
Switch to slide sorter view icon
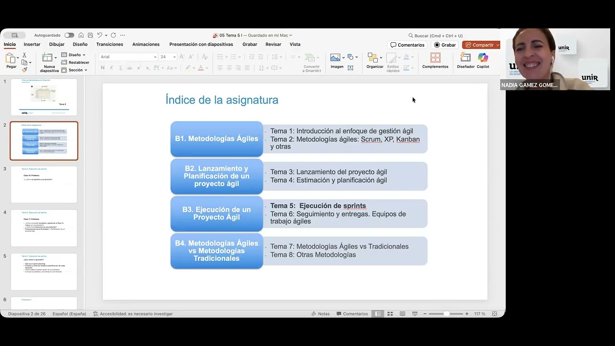click(x=390, y=314)
